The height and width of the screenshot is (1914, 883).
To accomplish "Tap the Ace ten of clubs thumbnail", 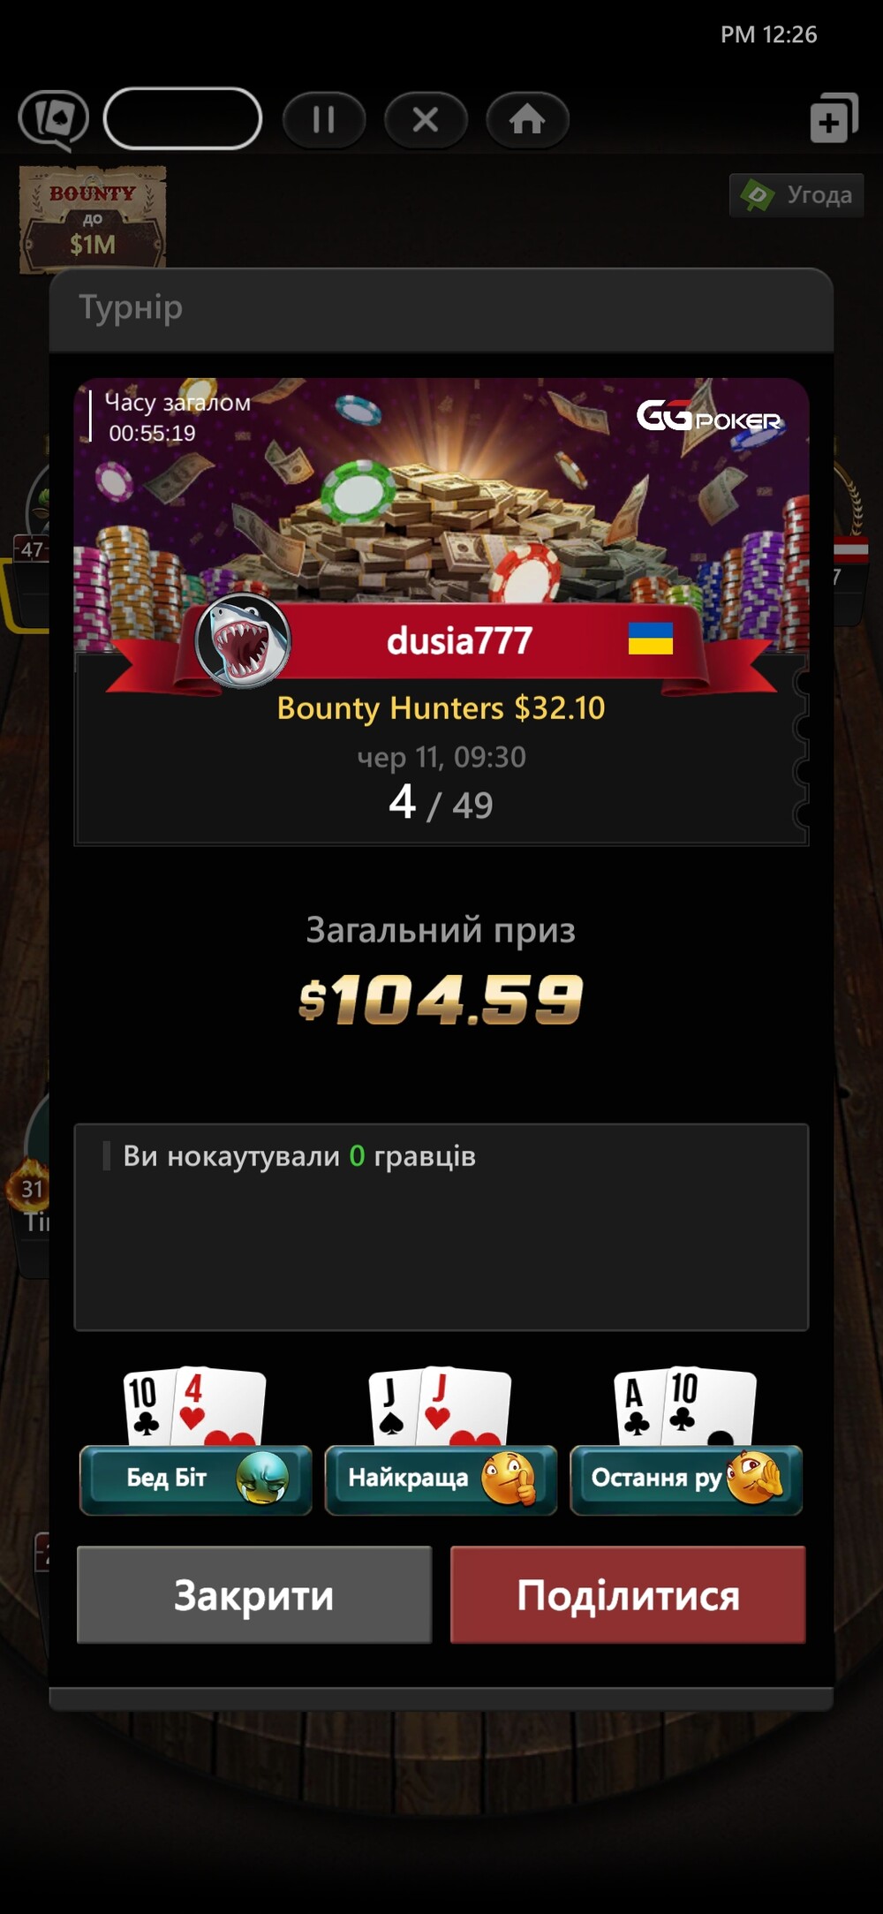I will [x=685, y=1406].
